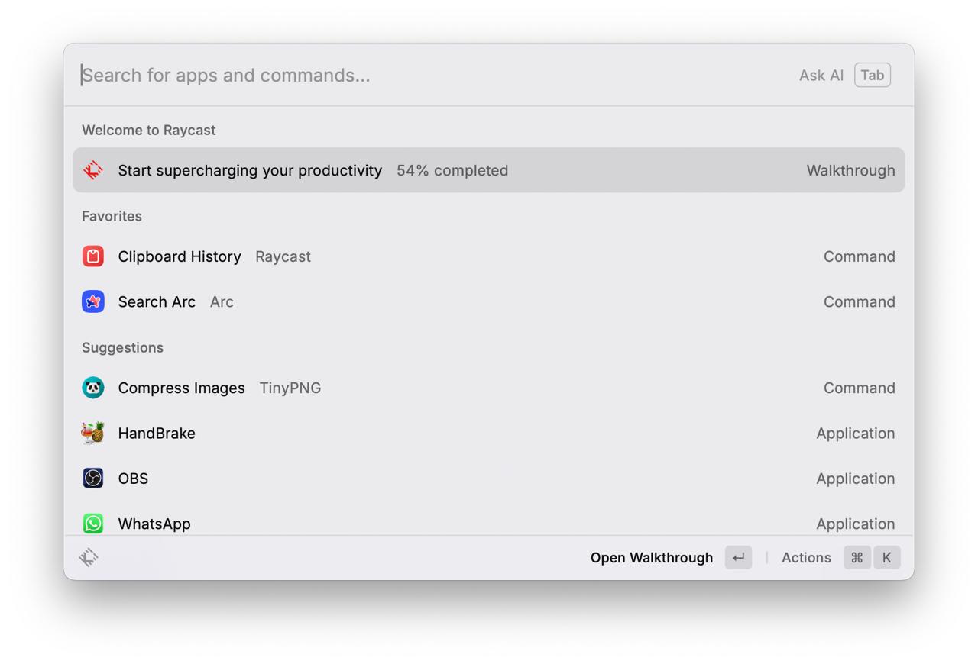Click the Command key symbol in footer

pyautogui.click(x=857, y=558)
